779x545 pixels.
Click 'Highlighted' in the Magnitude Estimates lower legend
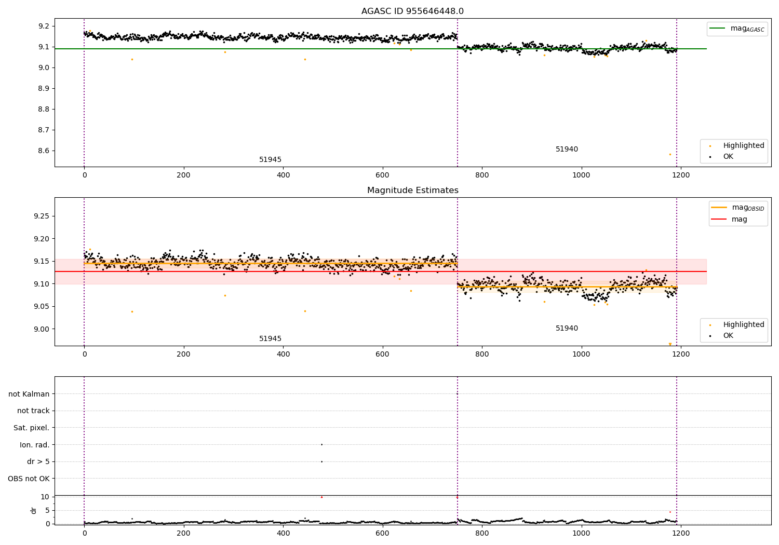[x=744, y=324]
